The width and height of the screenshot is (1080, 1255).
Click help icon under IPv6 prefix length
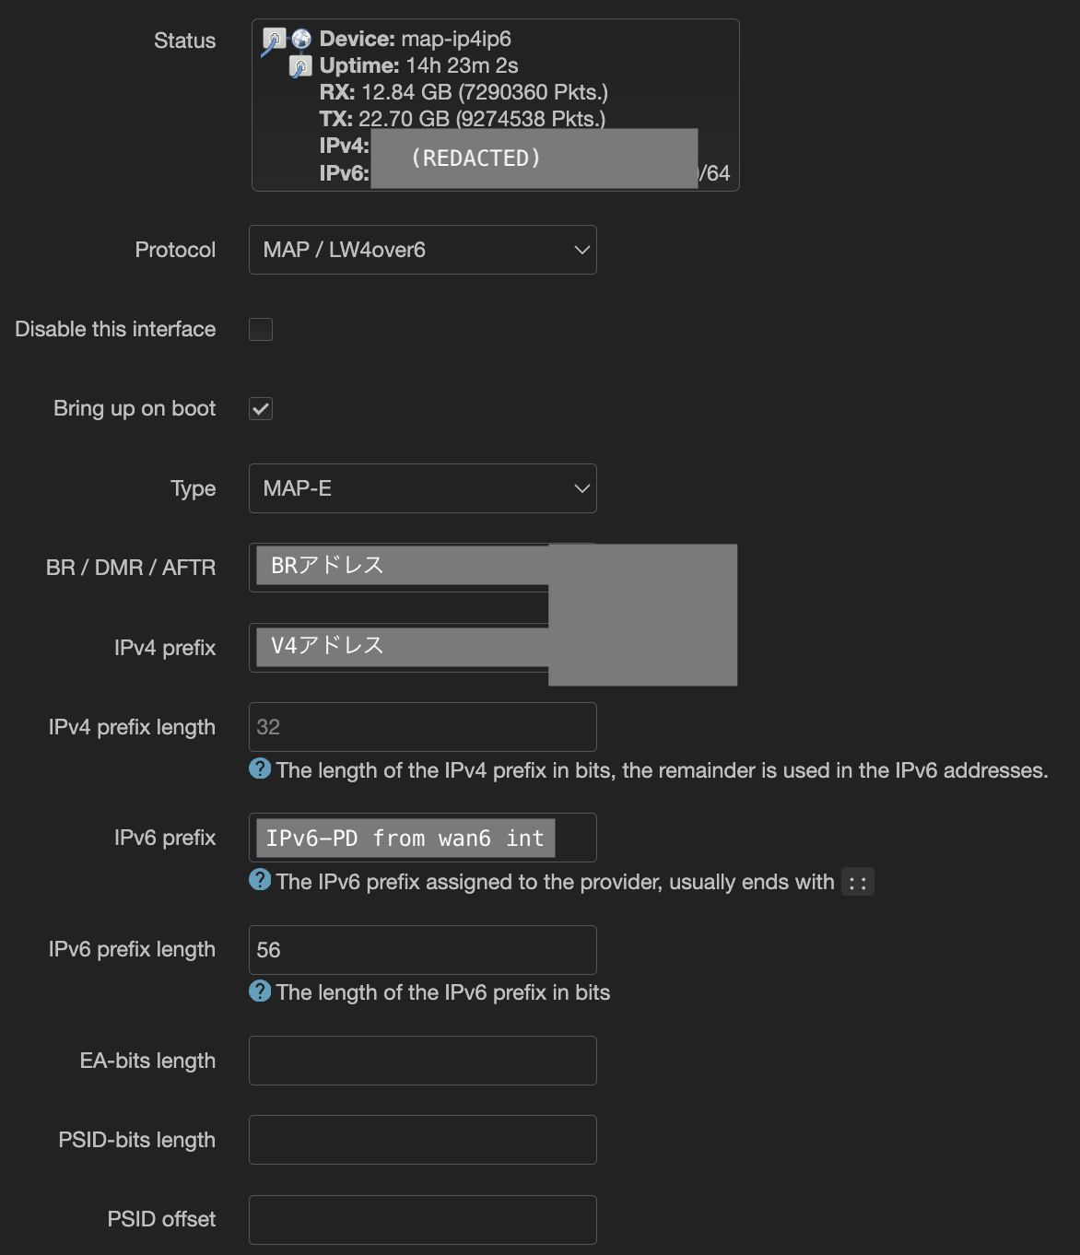click(x=260, y=991)
